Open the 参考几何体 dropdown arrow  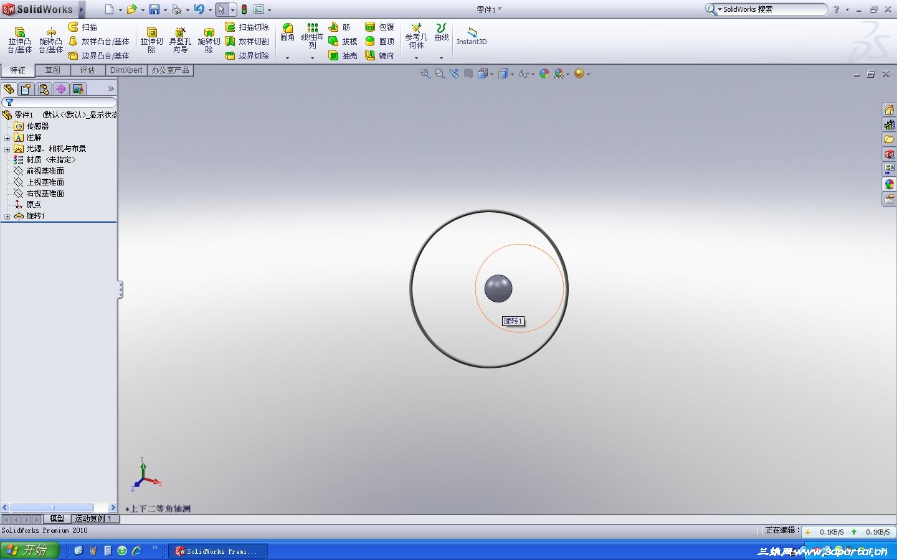pyautogui.click(x=416, y=58)
